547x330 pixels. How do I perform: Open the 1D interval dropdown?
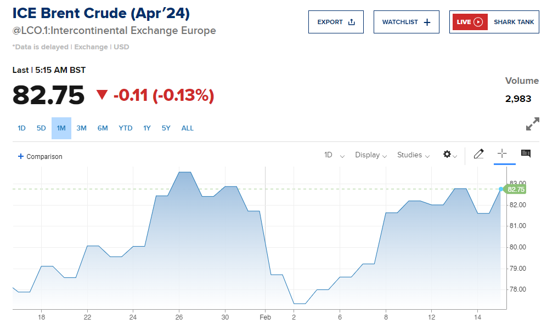(334, 155)
